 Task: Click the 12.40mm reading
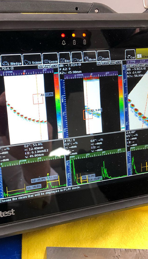pos(33,149)
